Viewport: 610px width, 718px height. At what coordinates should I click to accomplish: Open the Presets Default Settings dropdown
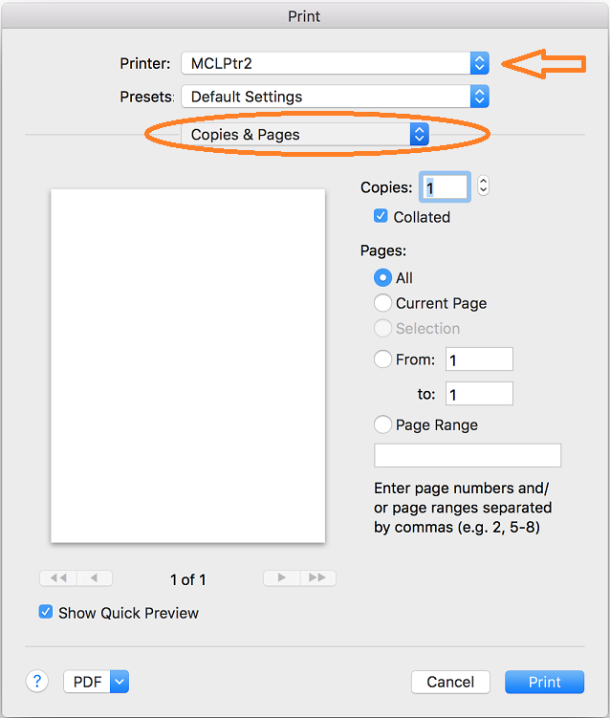335,97
